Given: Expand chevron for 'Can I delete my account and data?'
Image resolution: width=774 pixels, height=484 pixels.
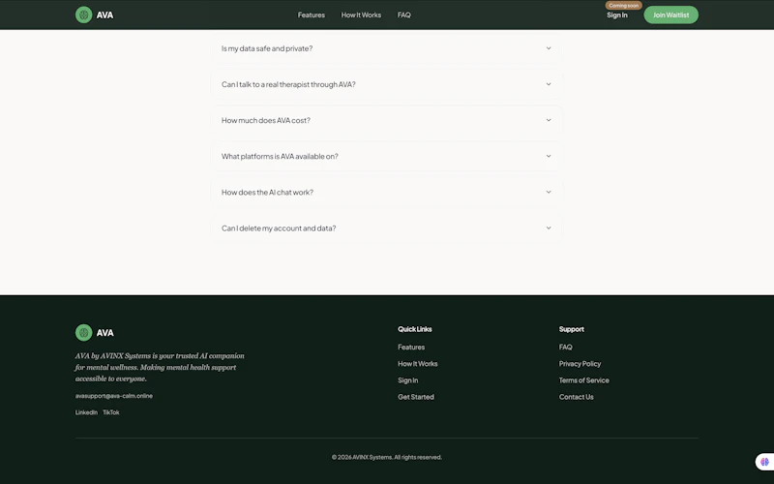Looking at the screenshot, I should tap(549, 228).
